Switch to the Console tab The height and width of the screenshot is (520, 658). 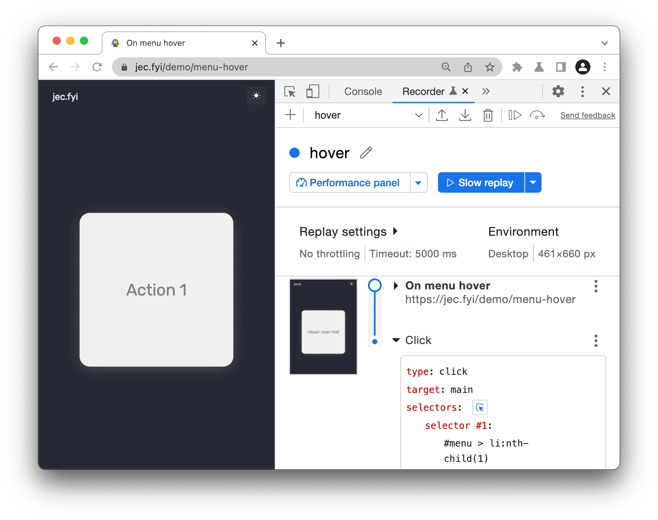tap(362, 91)
